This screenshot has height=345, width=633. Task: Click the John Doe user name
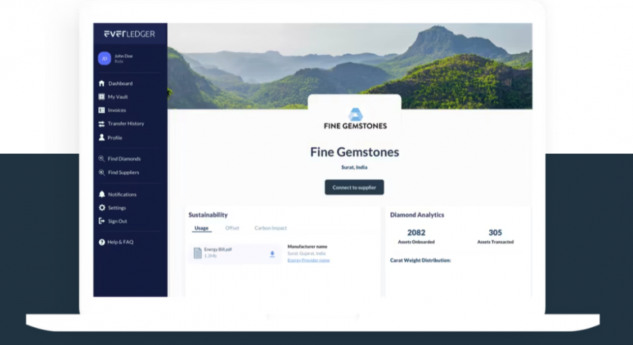point(124,56)
